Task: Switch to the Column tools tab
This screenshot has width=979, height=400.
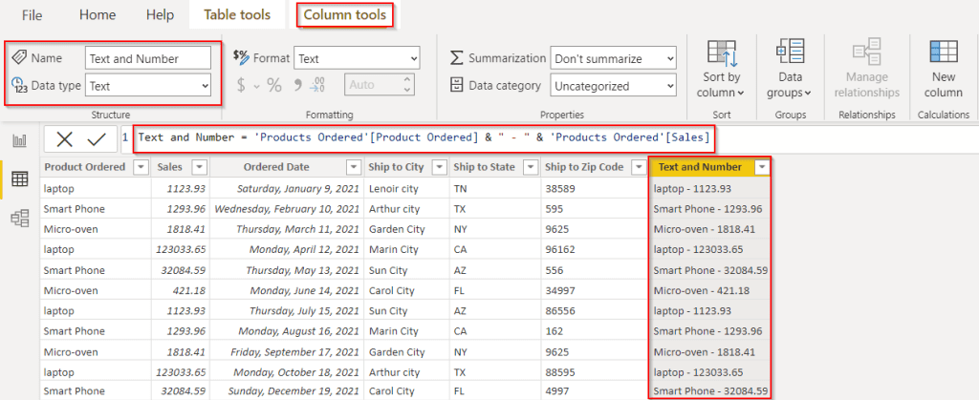Action: (x=344, y=15)
